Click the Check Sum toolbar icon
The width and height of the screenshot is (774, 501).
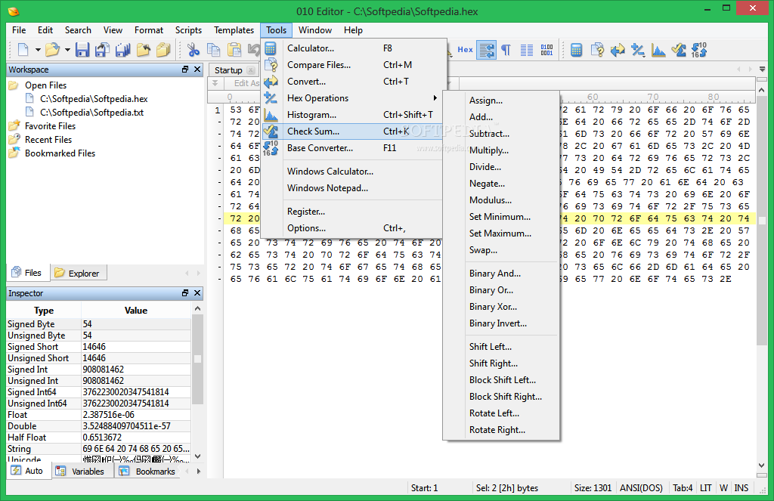tap(679, 50)
